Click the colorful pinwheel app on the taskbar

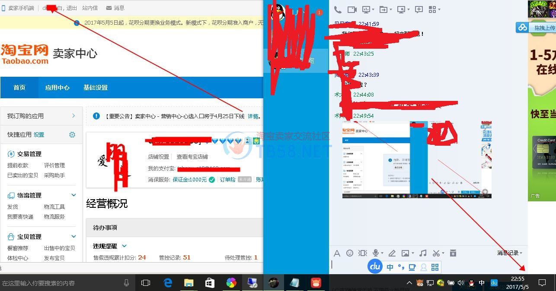[231, 283]
